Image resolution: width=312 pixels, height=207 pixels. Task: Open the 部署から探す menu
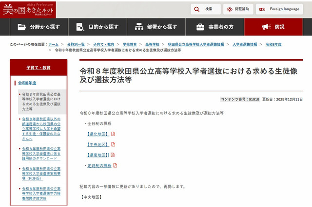tap(156, 27)
